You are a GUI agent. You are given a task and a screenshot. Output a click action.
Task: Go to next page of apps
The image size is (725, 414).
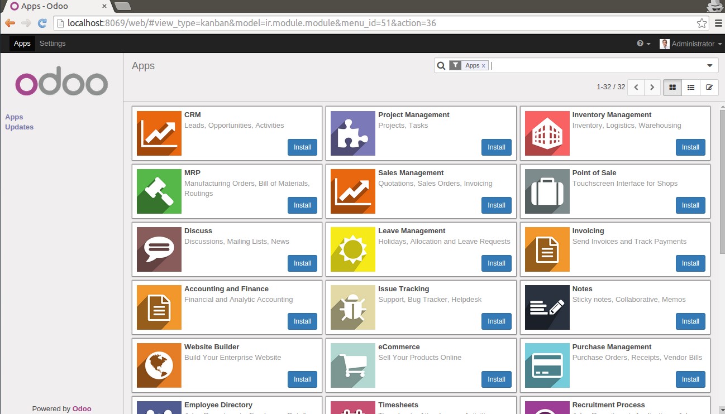coord(652,87)
